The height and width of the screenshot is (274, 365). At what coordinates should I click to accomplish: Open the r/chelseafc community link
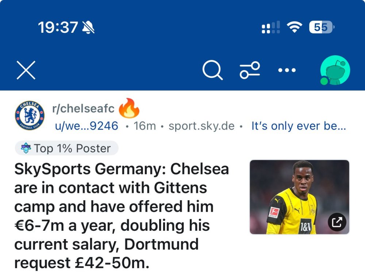(x=83, y=108)
